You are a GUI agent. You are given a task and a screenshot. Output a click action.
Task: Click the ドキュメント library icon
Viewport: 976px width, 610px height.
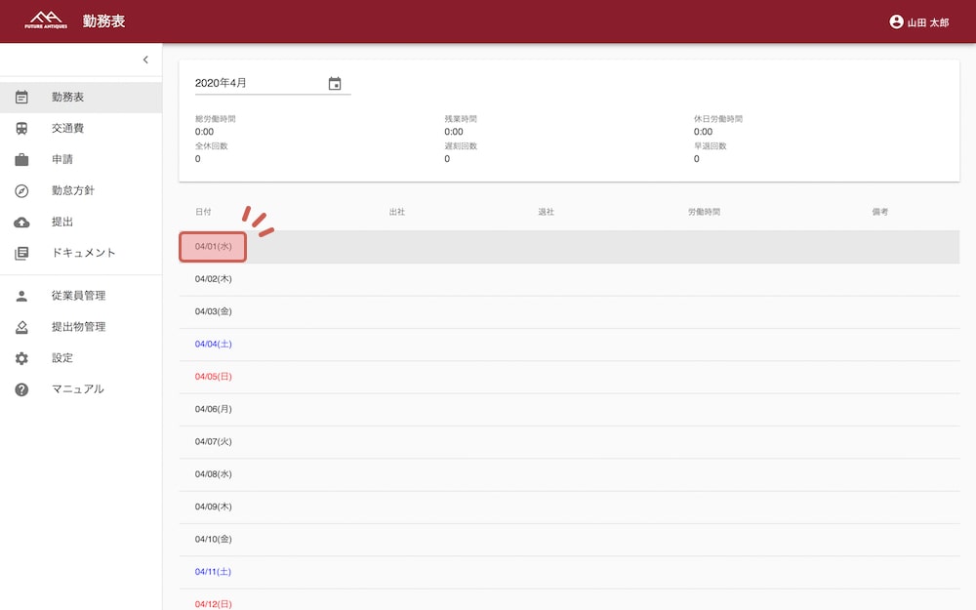click(x=21, y=254)
